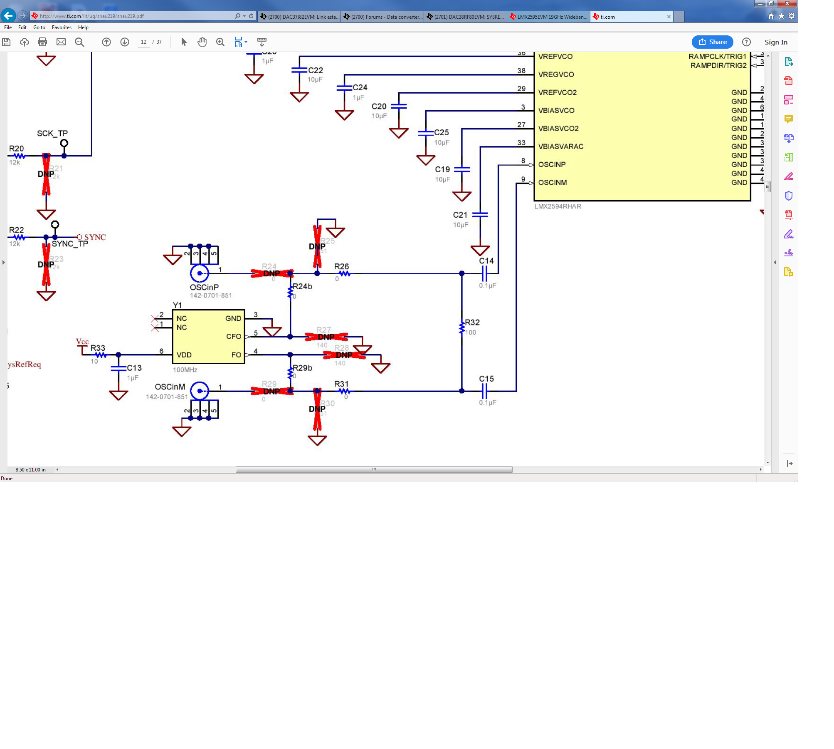Open the Comment sticky note tool
The width and height of the screenshot is (834, 749).
pos(788,119)
